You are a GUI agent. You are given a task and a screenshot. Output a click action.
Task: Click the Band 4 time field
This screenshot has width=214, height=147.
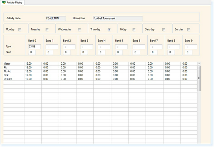[x=104, y=47]
